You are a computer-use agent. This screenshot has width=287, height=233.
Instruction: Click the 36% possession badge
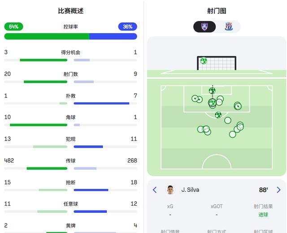point(127,26)
